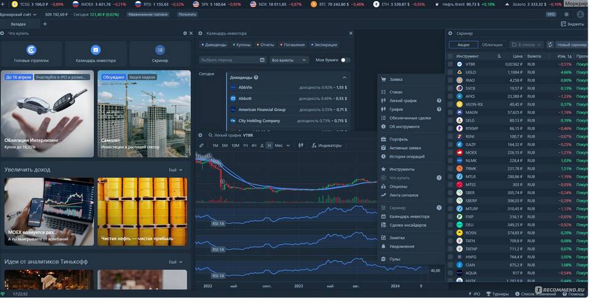Expand Ещё in Увеличить доход section
The height and width of the screenshot is (298, 589).
[175, 170]
